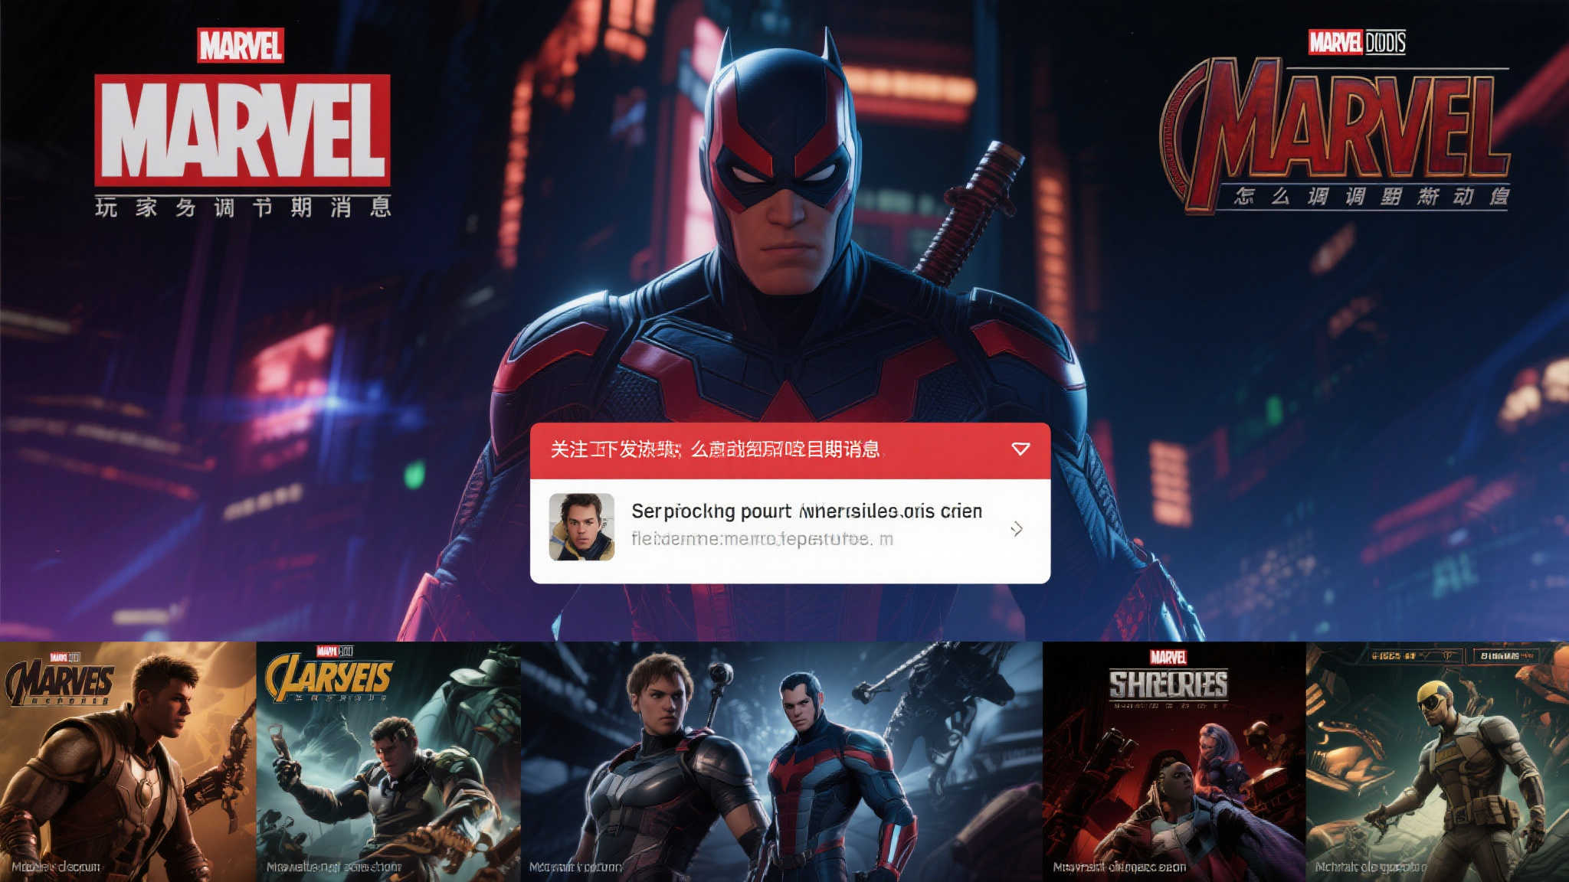Click the MARVES title logo on the tan poster
This screenshot has height=882, width=1569.
pyautogui.click(x=60, y=683)
